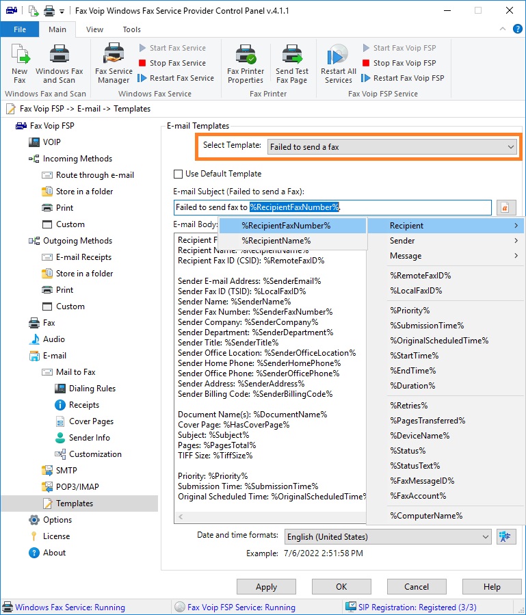
Task: Open E-mail Receipts tree item
Action: coord(83,257)
